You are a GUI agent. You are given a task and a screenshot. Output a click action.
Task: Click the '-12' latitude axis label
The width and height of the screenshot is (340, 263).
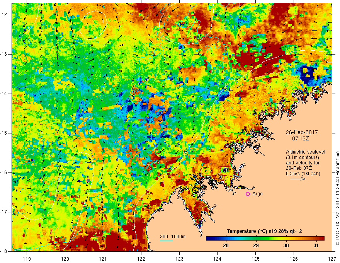pyautogui.click(x=4, y=15)
